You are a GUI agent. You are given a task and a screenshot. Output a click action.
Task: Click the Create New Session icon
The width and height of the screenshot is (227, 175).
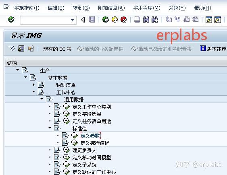tap(208, 20)
